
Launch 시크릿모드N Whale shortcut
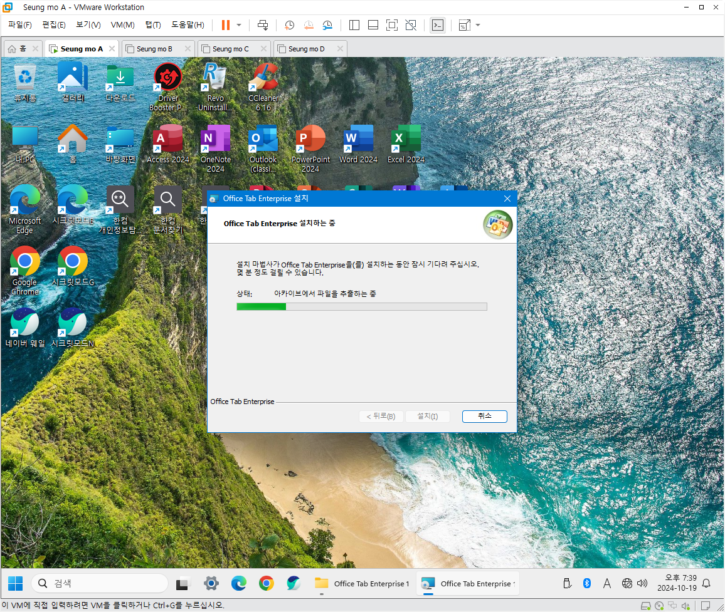pyautogui.click(x=73, y=328)
